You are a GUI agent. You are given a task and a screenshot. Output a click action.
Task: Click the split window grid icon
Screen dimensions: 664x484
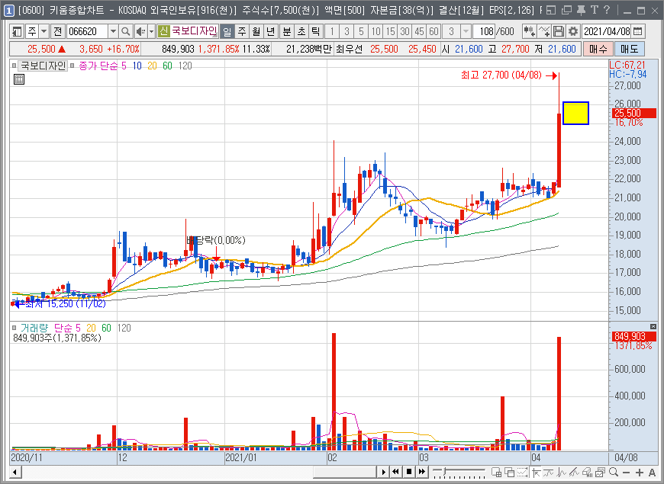click(496, 472)
